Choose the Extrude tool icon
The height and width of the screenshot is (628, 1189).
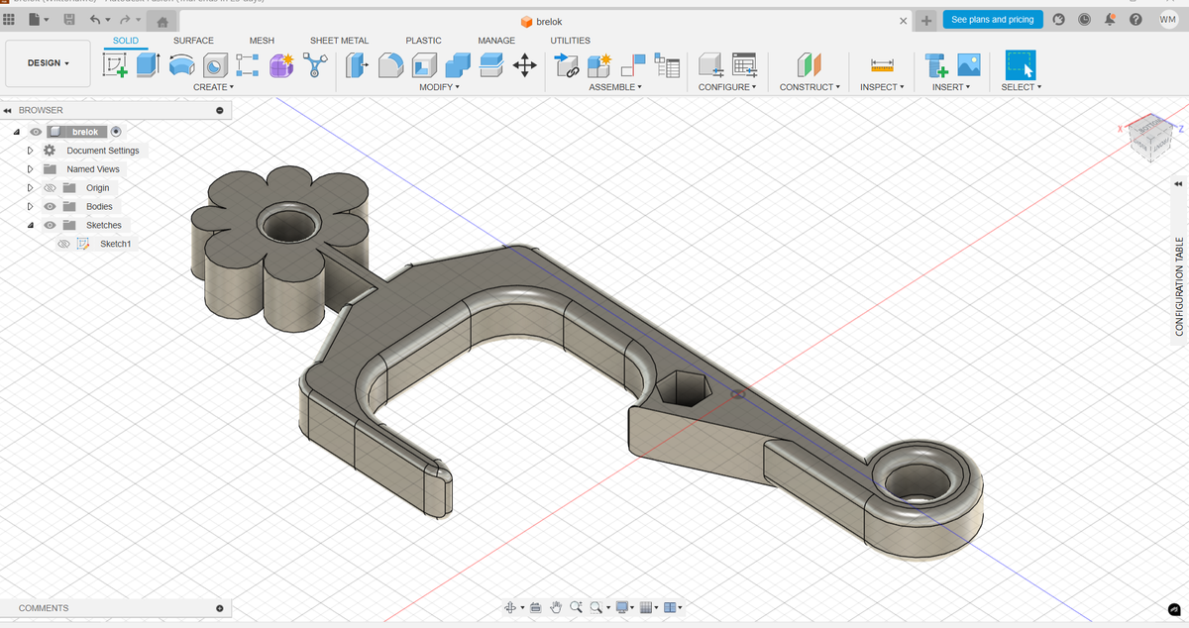click(148, 65)
